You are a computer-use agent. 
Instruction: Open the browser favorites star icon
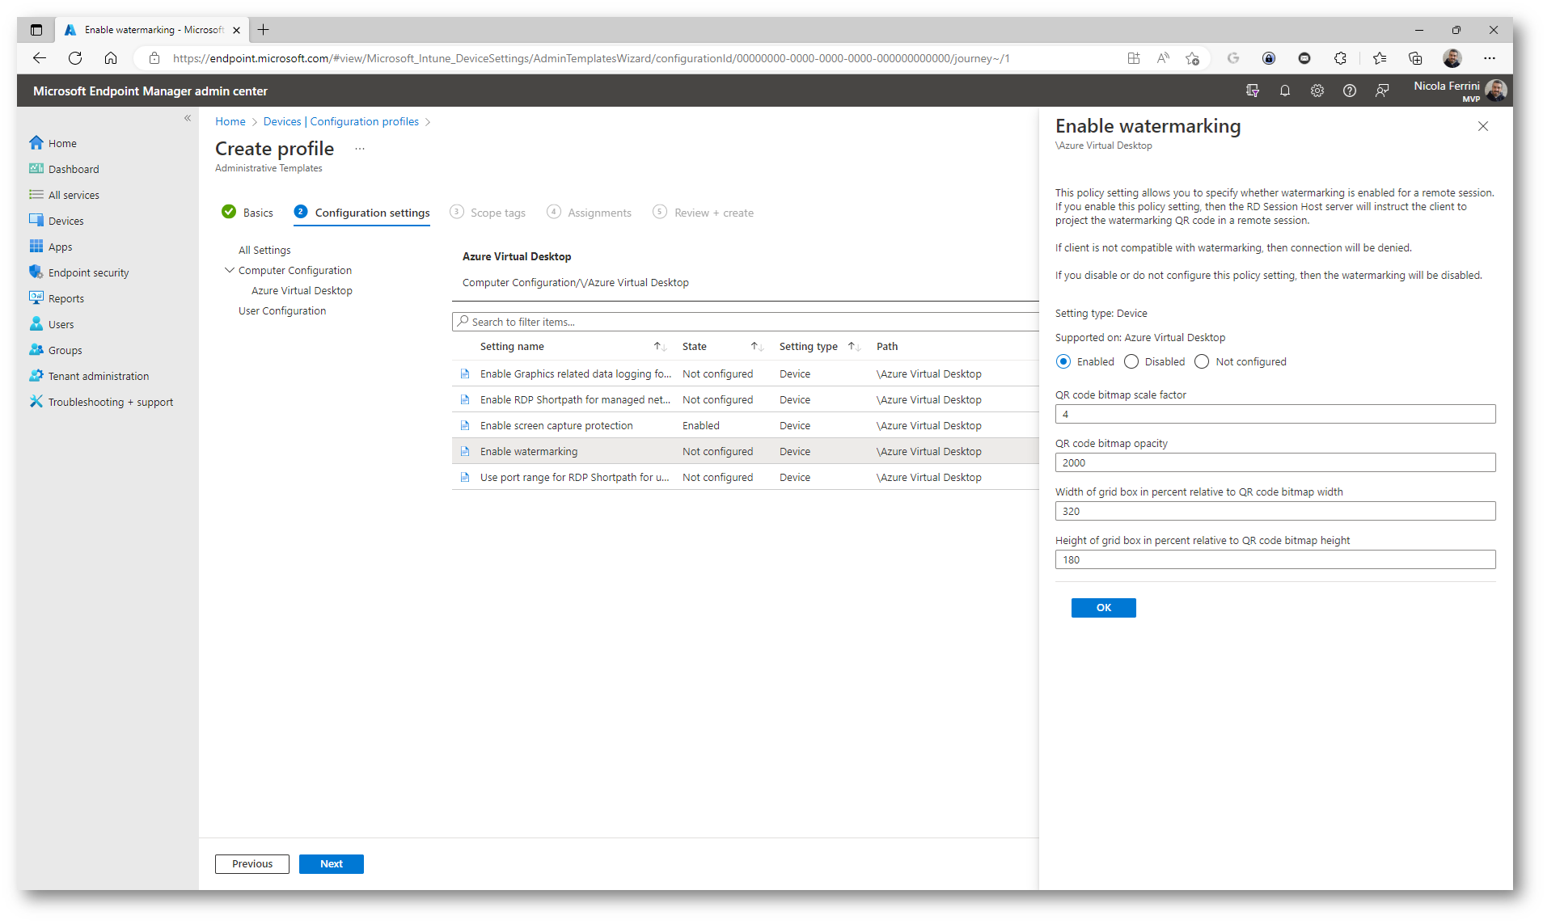tap(1379, 58)
